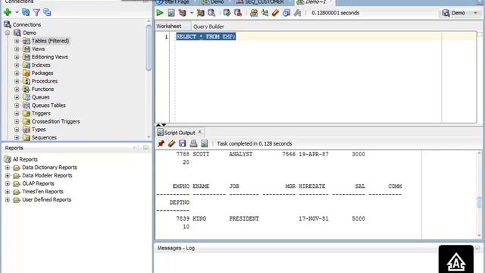
Task: Click the Rollback icon
Action: [238, 13]
